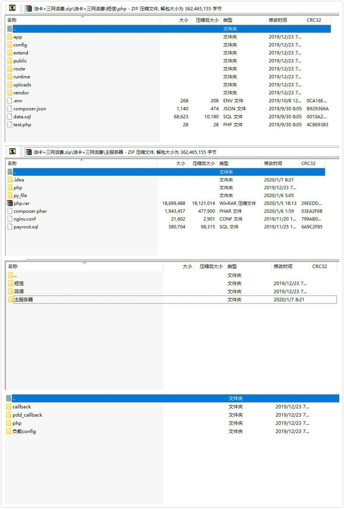Image resolution: width=344 pixels, height=509 pixels.
Task: Select the data.sql file icon
Action: pos(10,117)
